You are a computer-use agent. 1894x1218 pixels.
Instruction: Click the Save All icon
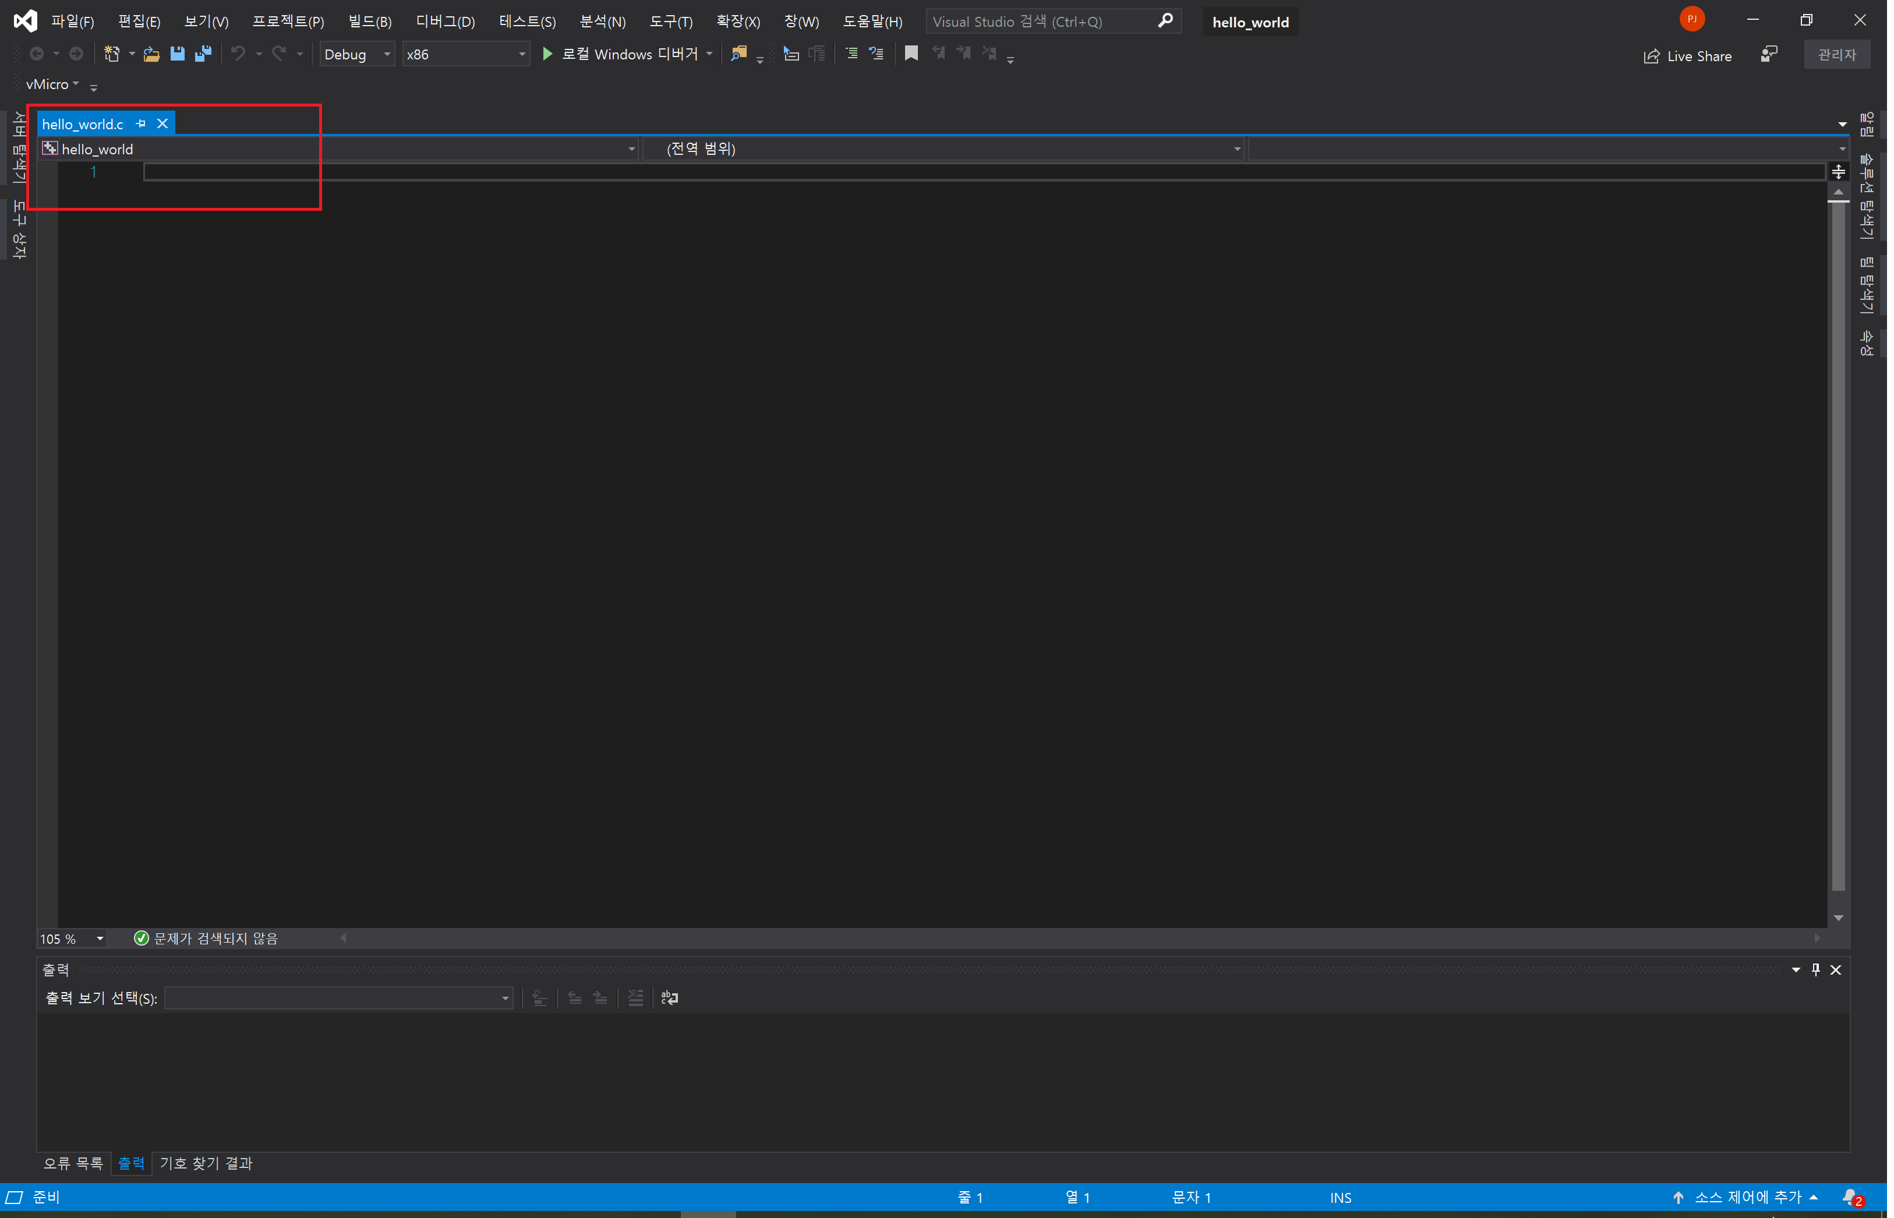tap(203, 54)
